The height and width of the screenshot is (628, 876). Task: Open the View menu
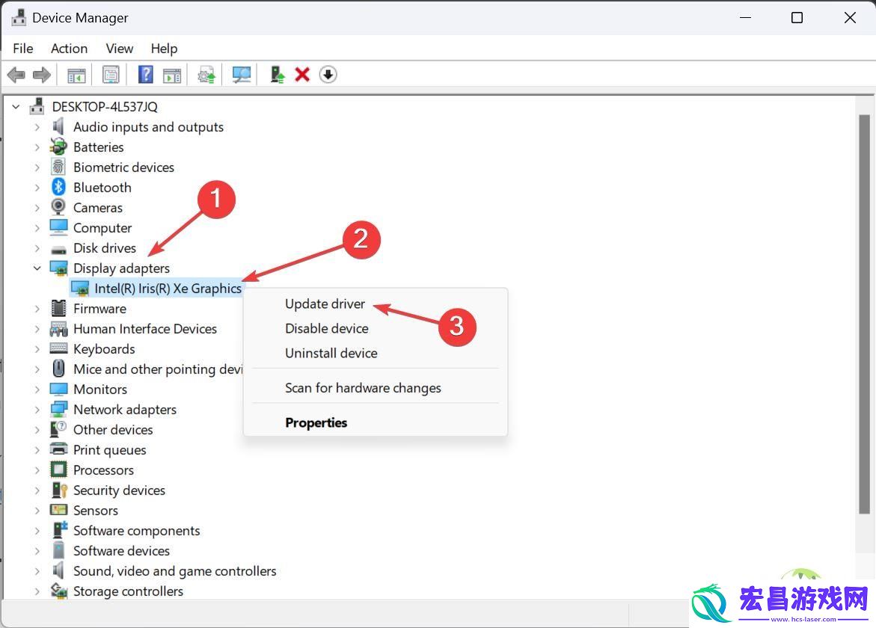tap(120, 49)
